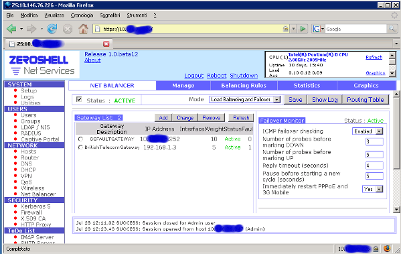This screenshot has width=401, height=254.
Task: Open QoS in the NETWORK section
Action: click(x=26, y=182)
